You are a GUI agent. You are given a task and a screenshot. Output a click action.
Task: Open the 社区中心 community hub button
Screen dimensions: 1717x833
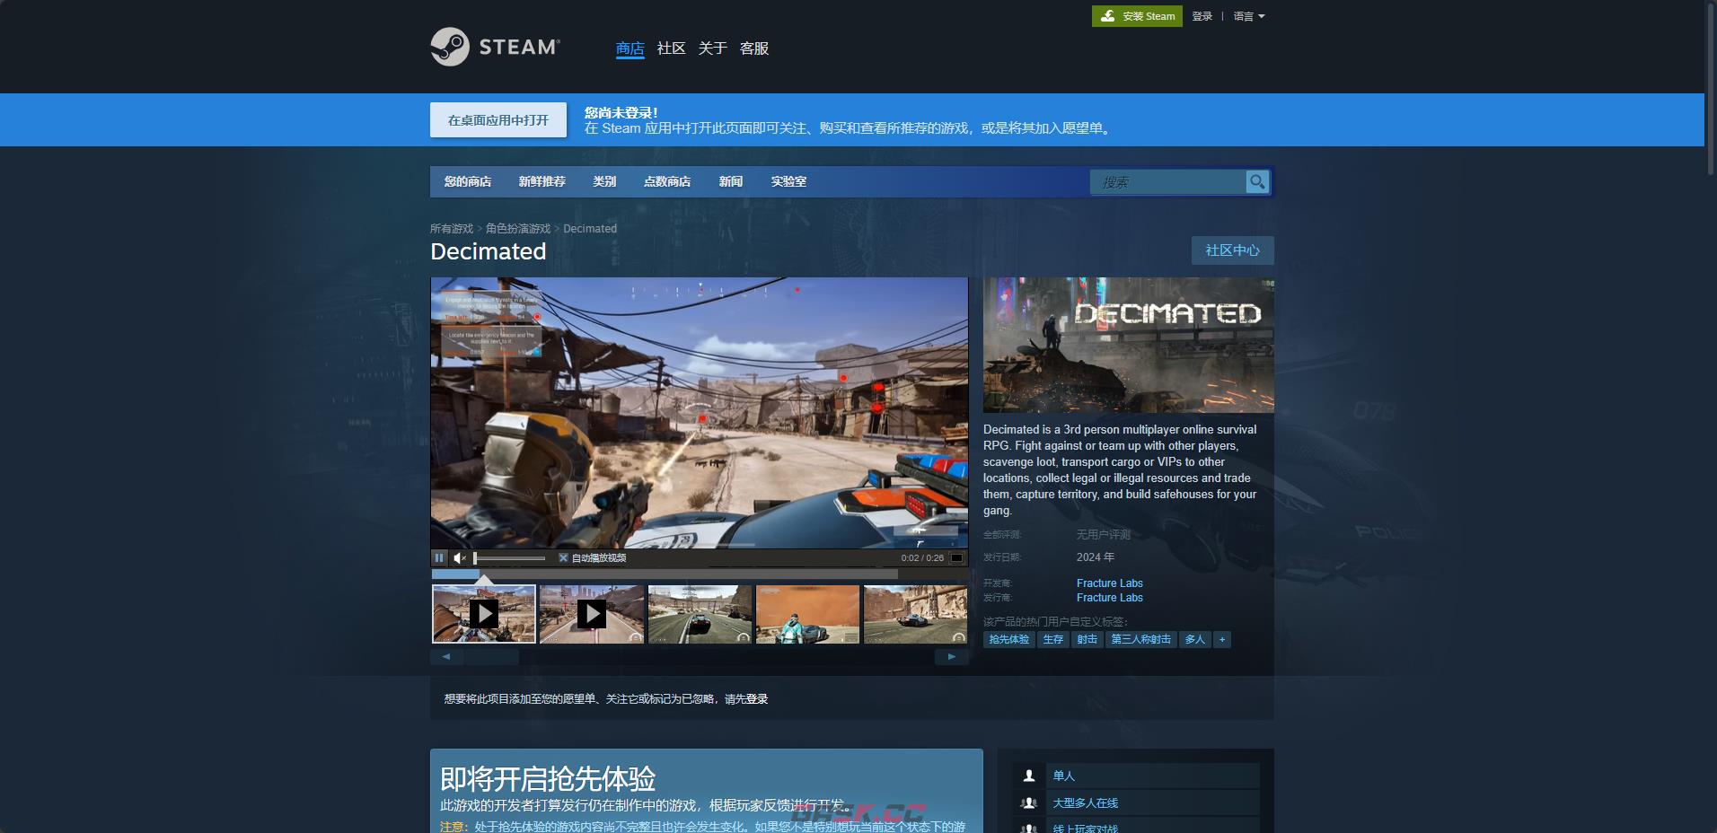point(1232,250)
